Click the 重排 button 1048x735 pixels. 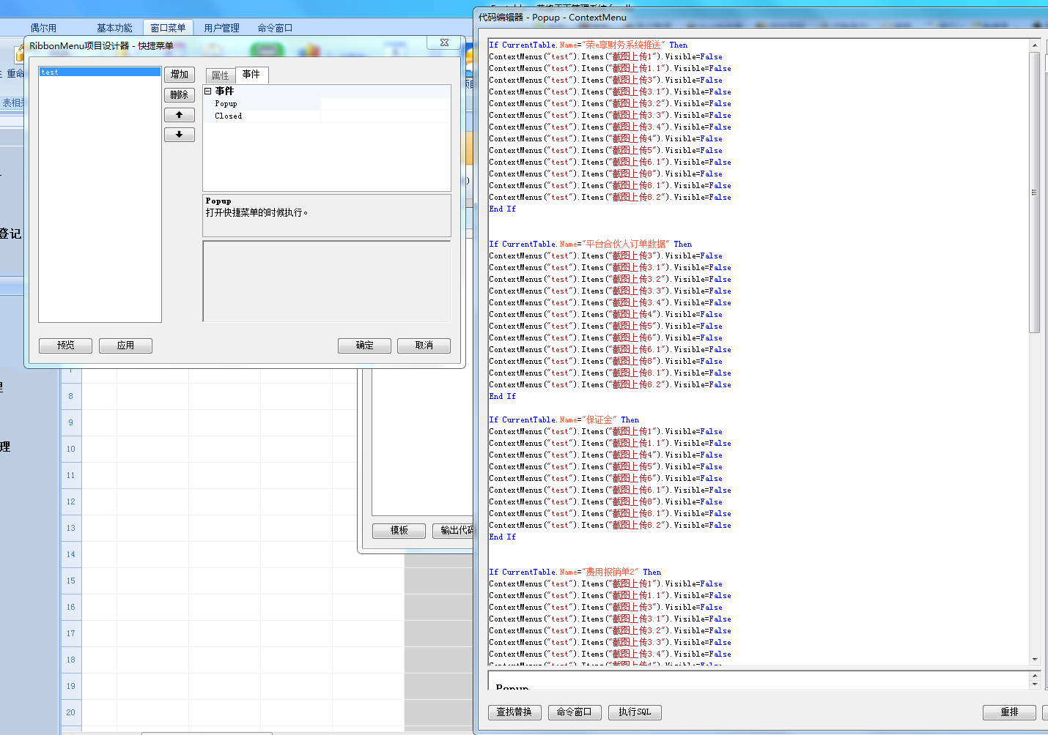pos(1009,712)
